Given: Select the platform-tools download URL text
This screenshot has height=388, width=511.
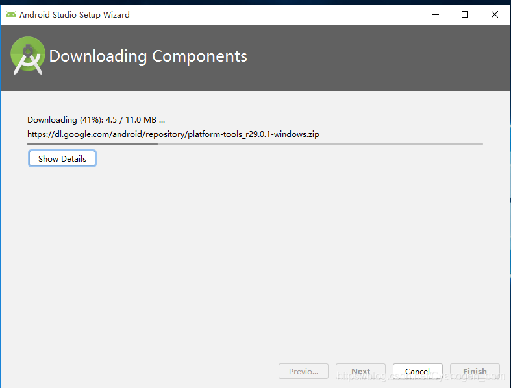Looking at the screenshot, I should coord(173,134).
